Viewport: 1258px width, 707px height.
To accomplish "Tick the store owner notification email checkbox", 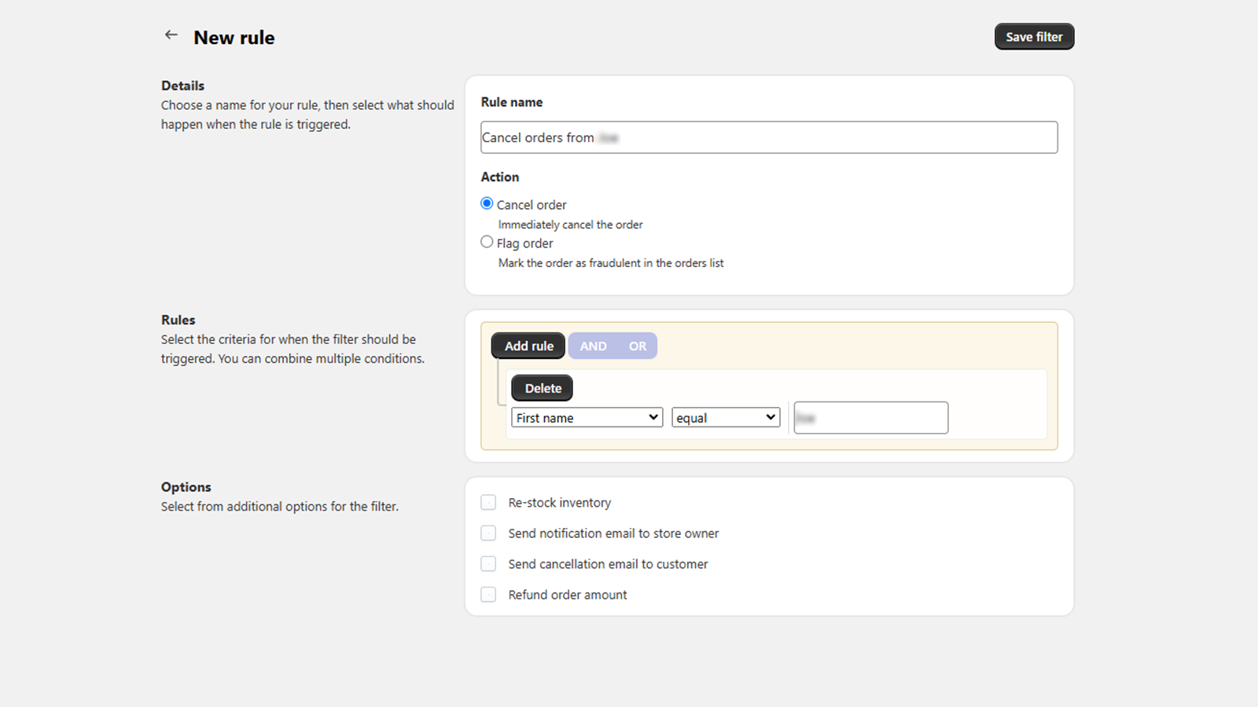I will click(x=488, y=533).
